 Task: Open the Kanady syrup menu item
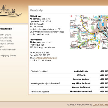pyautogui.click(x=6, y=41)
